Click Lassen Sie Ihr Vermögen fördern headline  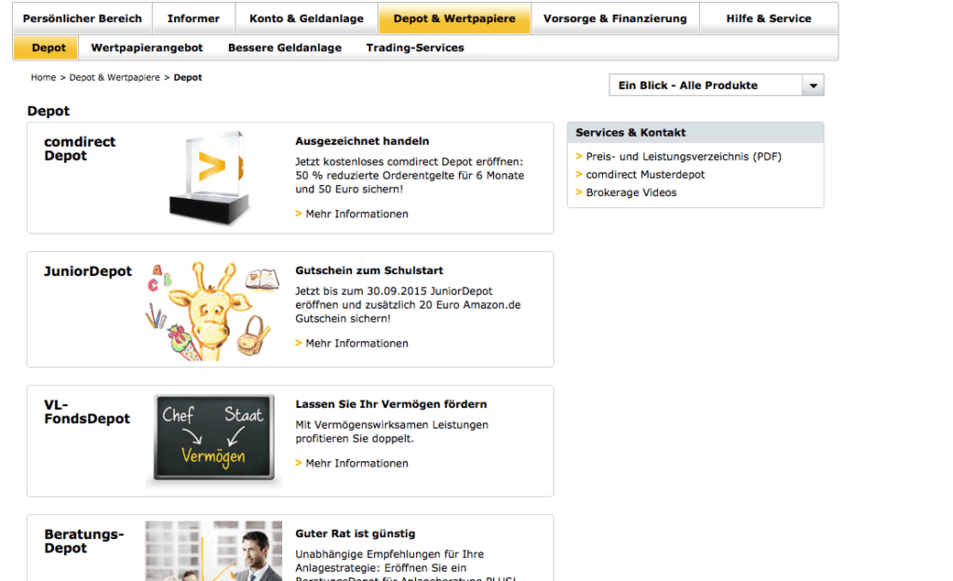(391, 403)
